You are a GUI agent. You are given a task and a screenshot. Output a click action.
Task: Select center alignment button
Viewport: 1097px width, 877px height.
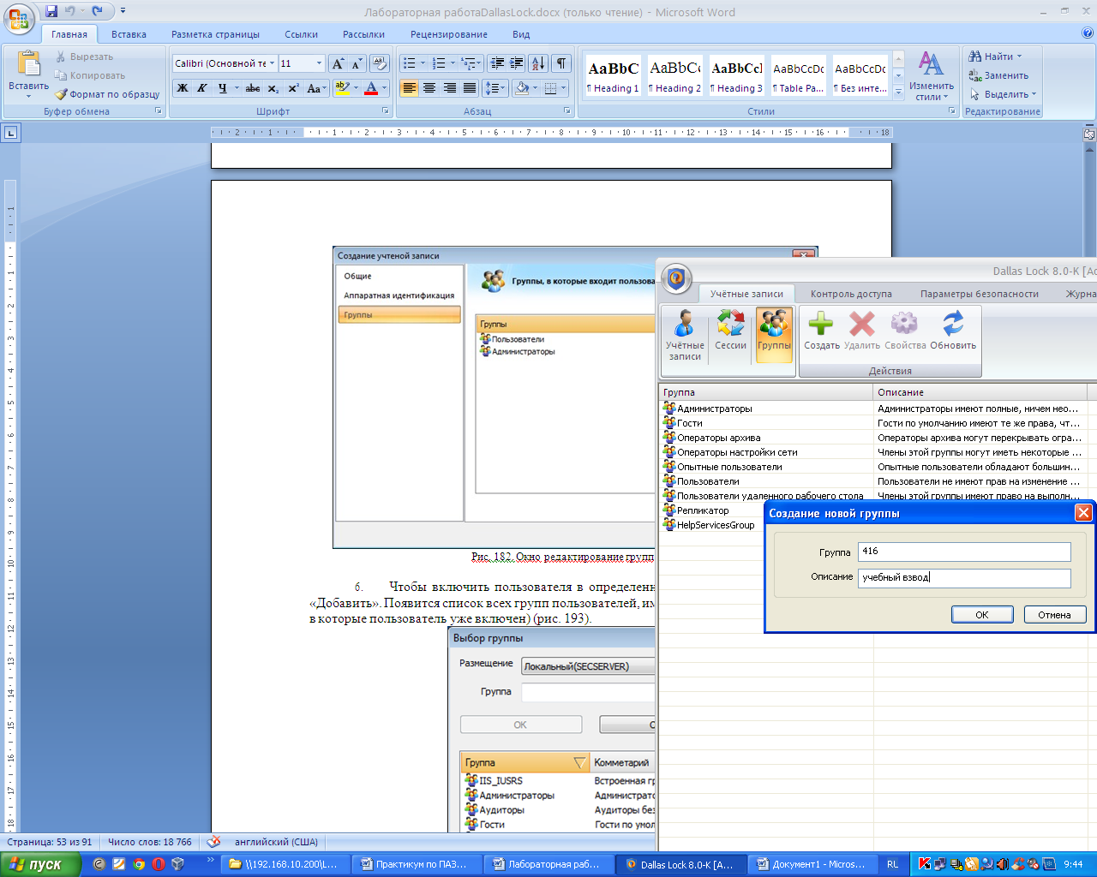[429, 88]
